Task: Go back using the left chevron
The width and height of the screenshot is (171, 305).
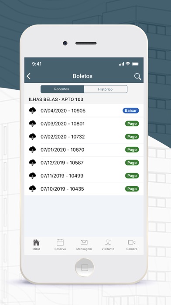Action: (29, 76)
